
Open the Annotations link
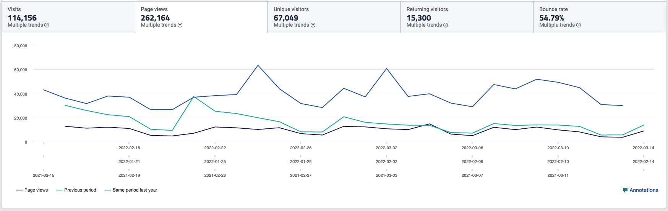[x=640, y=190]
